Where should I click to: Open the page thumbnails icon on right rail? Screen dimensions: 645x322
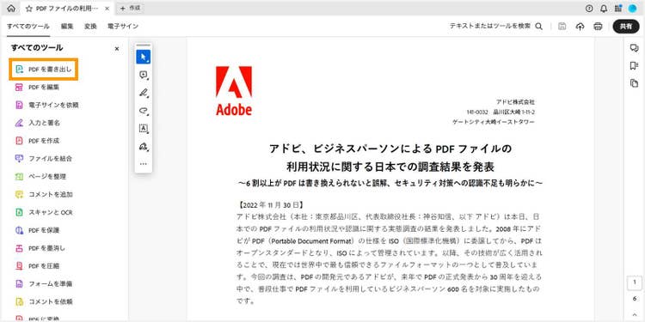coord(634,83)
